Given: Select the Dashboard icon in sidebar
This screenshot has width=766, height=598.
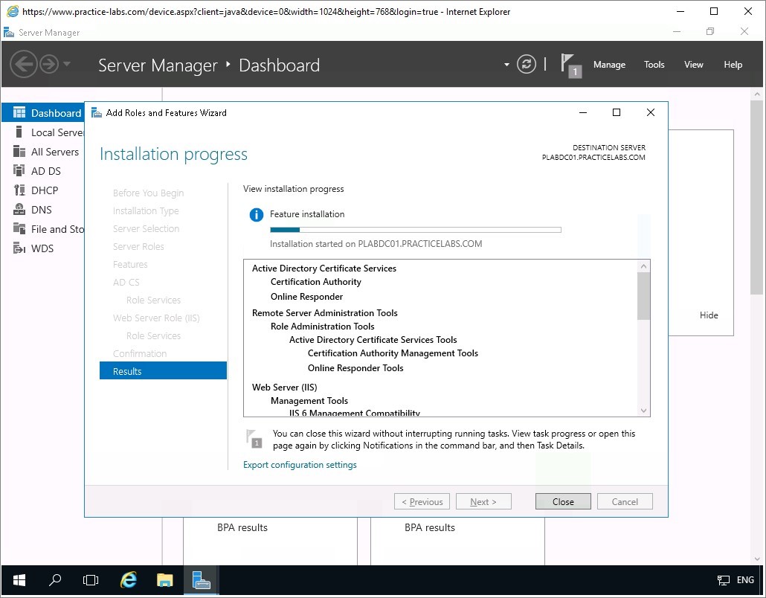Looking at the screenshot, I should pos(19,113).
